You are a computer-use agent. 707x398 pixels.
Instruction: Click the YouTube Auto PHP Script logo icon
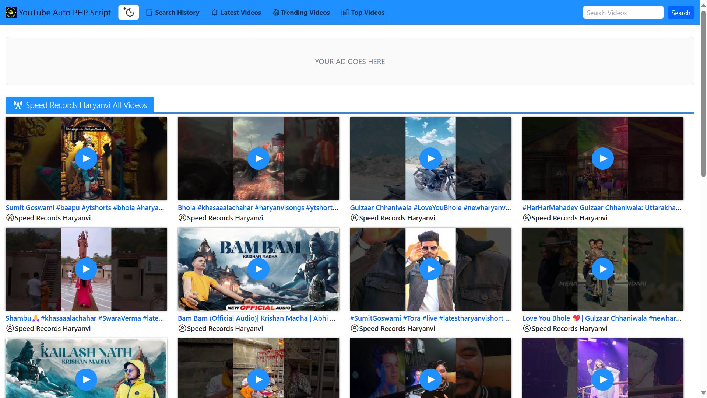tap(11, 12)
